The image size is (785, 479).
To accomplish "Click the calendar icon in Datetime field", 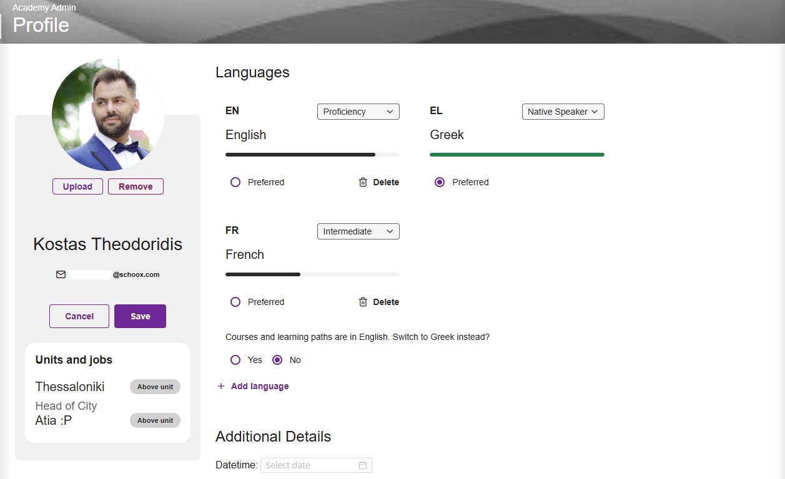I will 363,465.
